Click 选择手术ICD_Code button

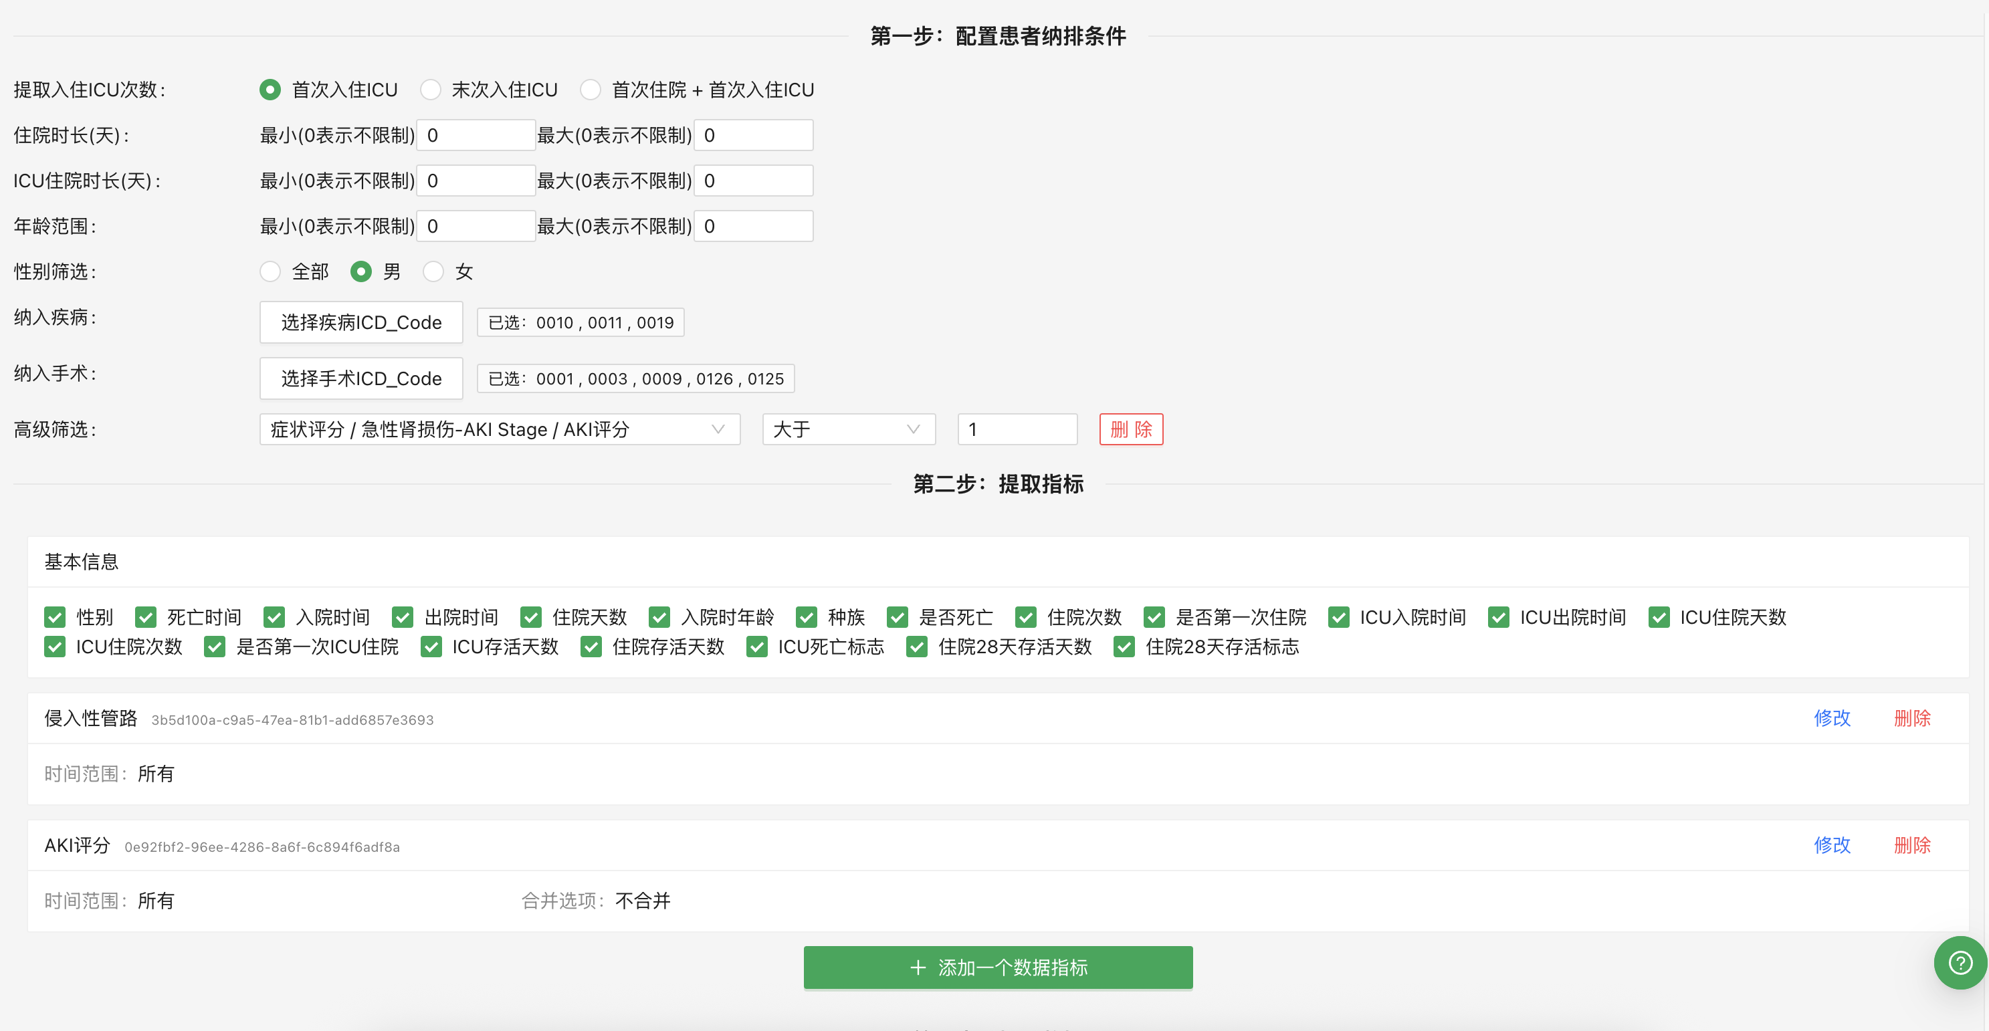pyautogui.click(x=360, y=379)
